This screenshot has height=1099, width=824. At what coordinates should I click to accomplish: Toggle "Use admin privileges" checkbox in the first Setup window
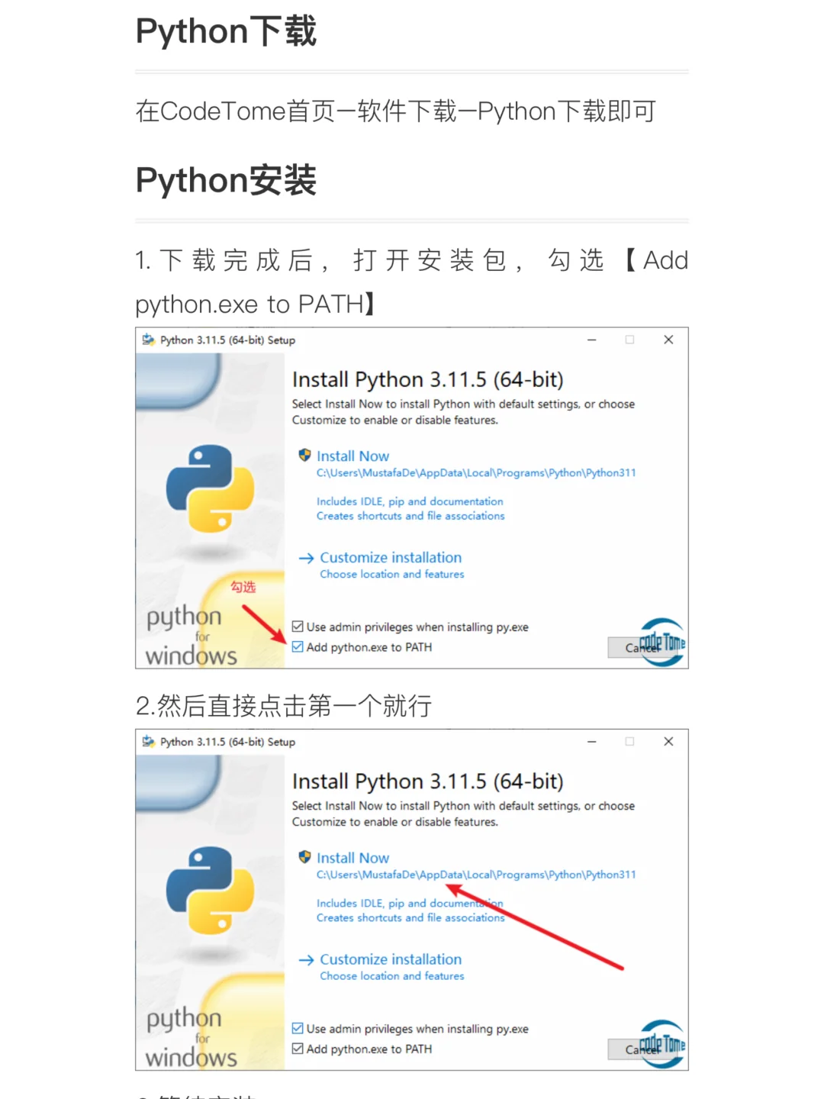(298, 627)
